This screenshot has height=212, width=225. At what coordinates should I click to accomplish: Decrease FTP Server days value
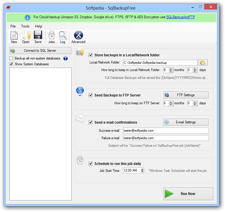tap(195, 104)
